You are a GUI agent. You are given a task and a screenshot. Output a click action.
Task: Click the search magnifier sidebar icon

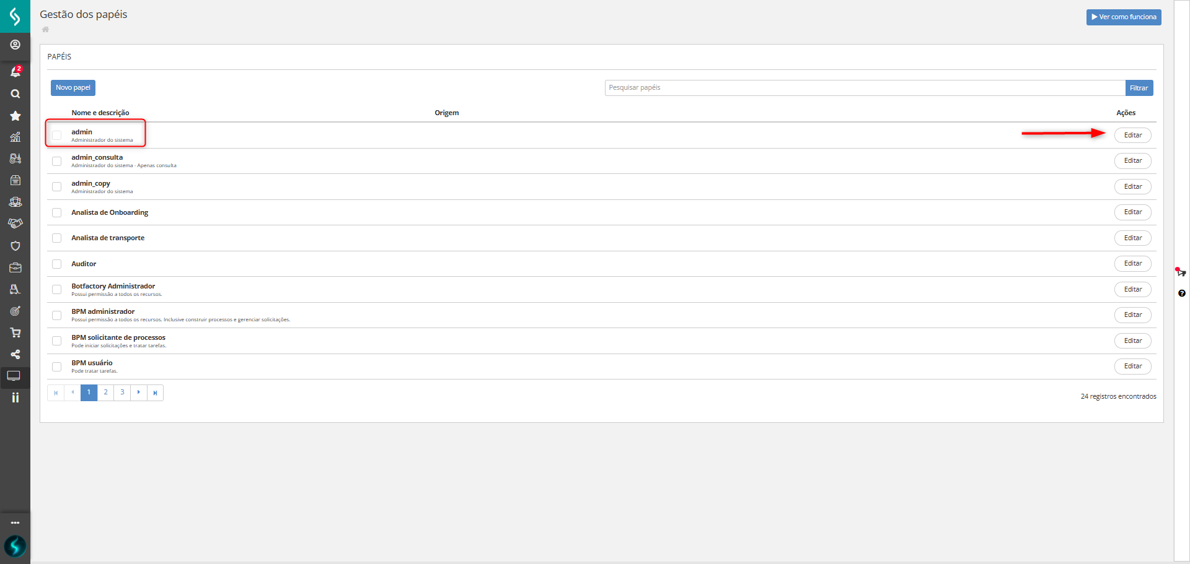[x=15, y=94]
